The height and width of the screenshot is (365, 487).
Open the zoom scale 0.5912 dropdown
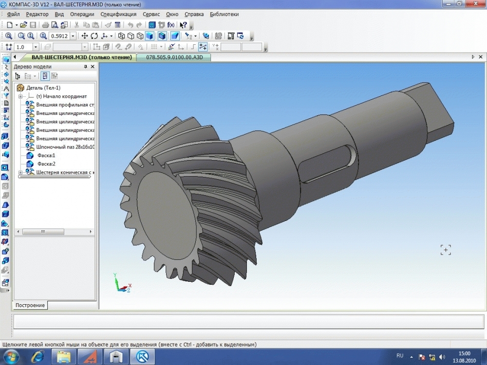pos(73,36)
